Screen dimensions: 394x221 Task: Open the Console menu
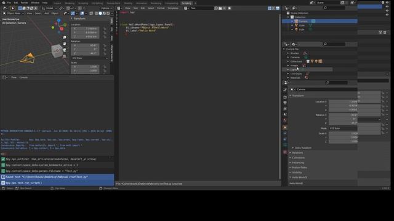(23, 77)
